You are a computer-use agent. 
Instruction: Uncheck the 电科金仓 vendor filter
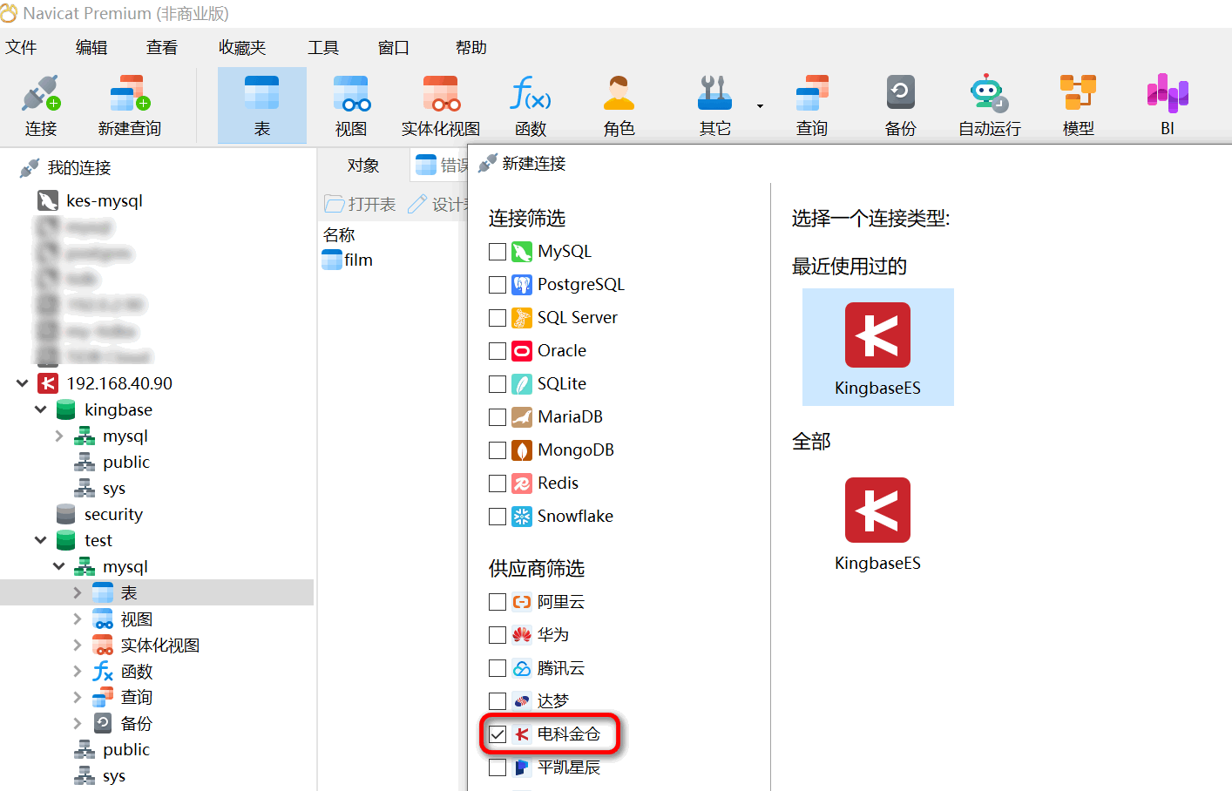point(498,734)
